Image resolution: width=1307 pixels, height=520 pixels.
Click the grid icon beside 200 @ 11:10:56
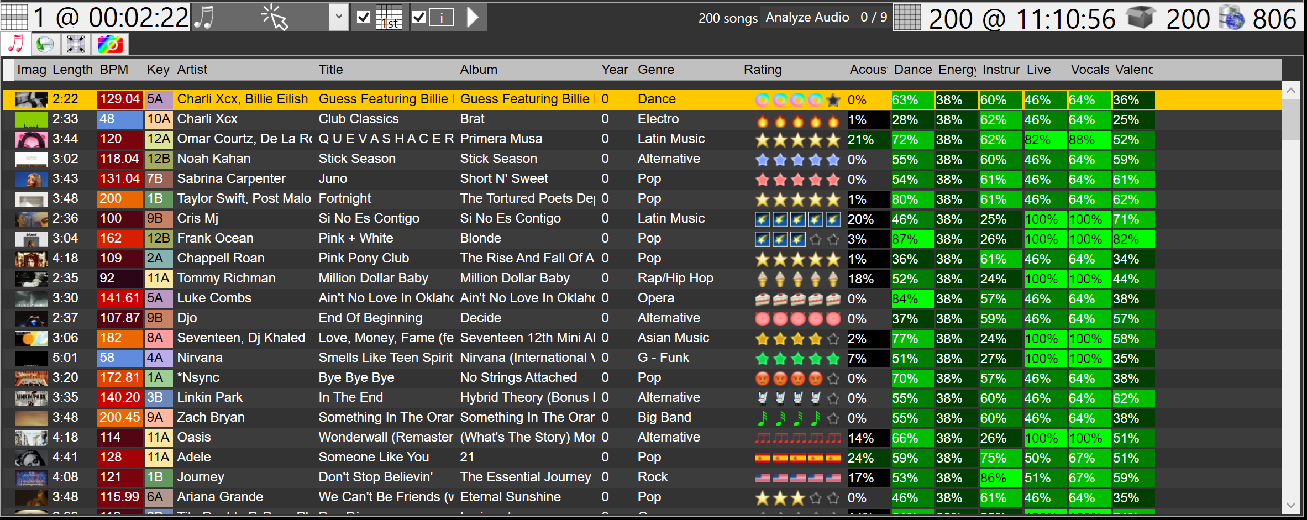pyautogui.click(x=907, y=17)
